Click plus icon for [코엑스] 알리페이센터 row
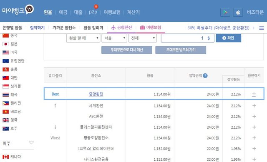 (x=254, y=149)
